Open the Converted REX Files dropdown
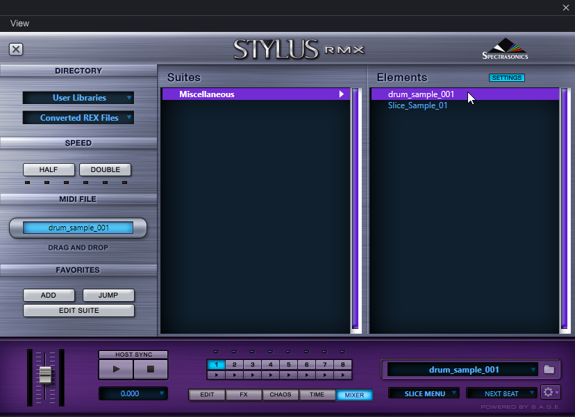 78,118
